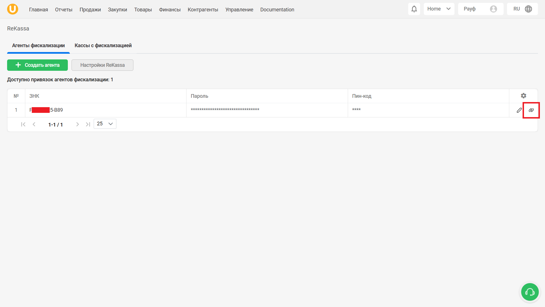
Task: Open the notifications bell
Action: pos(414,9)
